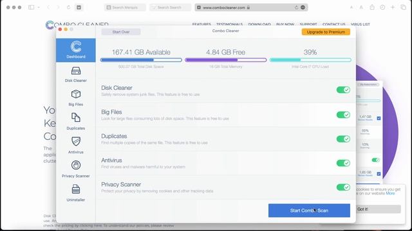Screen dimensions: 412x231
Task: Click the 167.41 GB Available text
Action: click(x=141, y=52)
